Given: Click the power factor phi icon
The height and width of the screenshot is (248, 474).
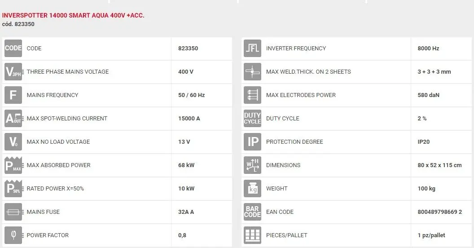Looking at the screenshot, I should click(13, 235).
